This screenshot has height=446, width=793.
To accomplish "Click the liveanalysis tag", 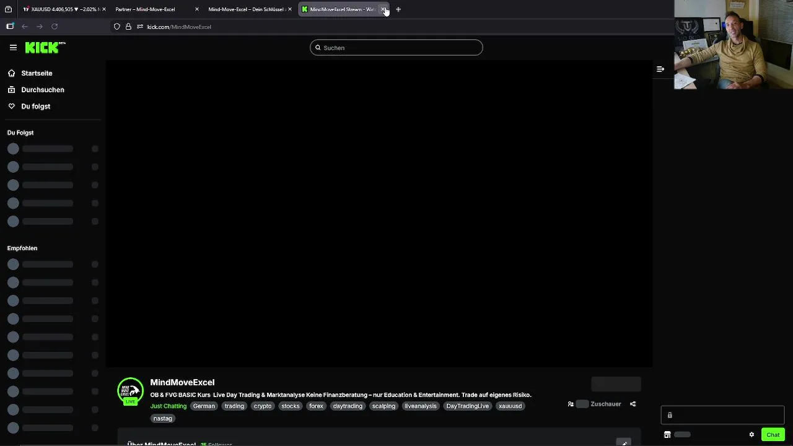I will tap(421, 406).
